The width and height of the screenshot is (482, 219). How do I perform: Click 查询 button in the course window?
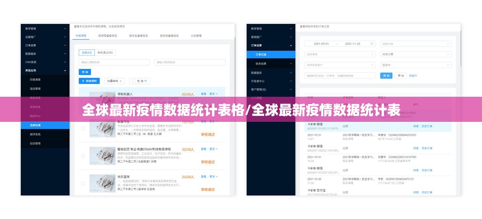coord(85,72)
